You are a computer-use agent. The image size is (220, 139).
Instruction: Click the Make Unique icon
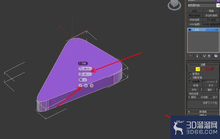click(x=204, y=56)
